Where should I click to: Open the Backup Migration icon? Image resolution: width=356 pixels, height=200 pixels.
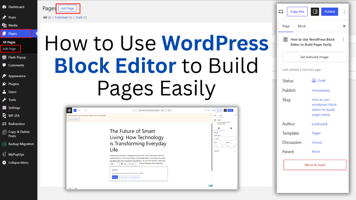(x=5, y=144)
